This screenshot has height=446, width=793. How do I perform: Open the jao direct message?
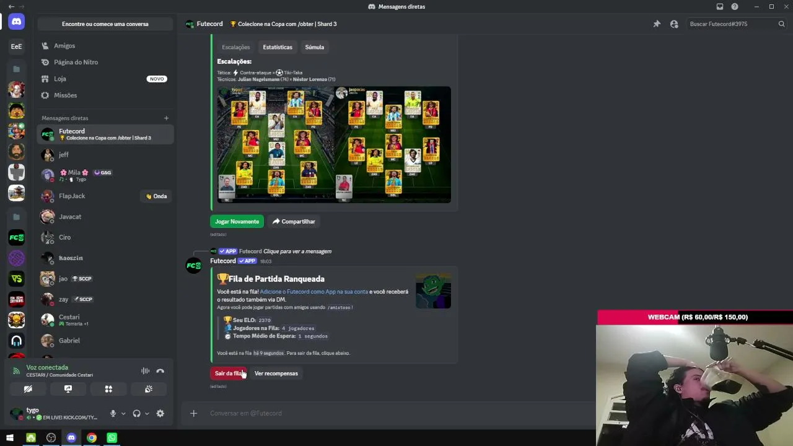tap(105, 279)
